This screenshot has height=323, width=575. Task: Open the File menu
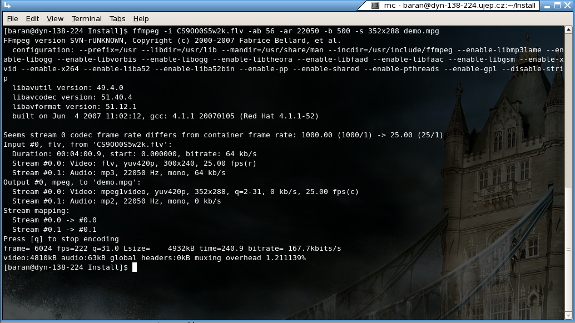pos(12,19)
